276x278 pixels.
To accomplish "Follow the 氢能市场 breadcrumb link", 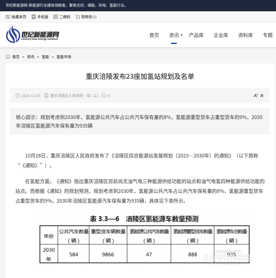I will coord(64,57).
